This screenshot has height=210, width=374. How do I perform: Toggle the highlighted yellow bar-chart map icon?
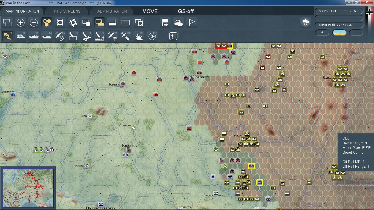click(x=99, y=22)
